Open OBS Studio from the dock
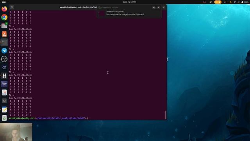Viewport: 250px width, 141px height. pyautogui.click(x=4, y=59)
